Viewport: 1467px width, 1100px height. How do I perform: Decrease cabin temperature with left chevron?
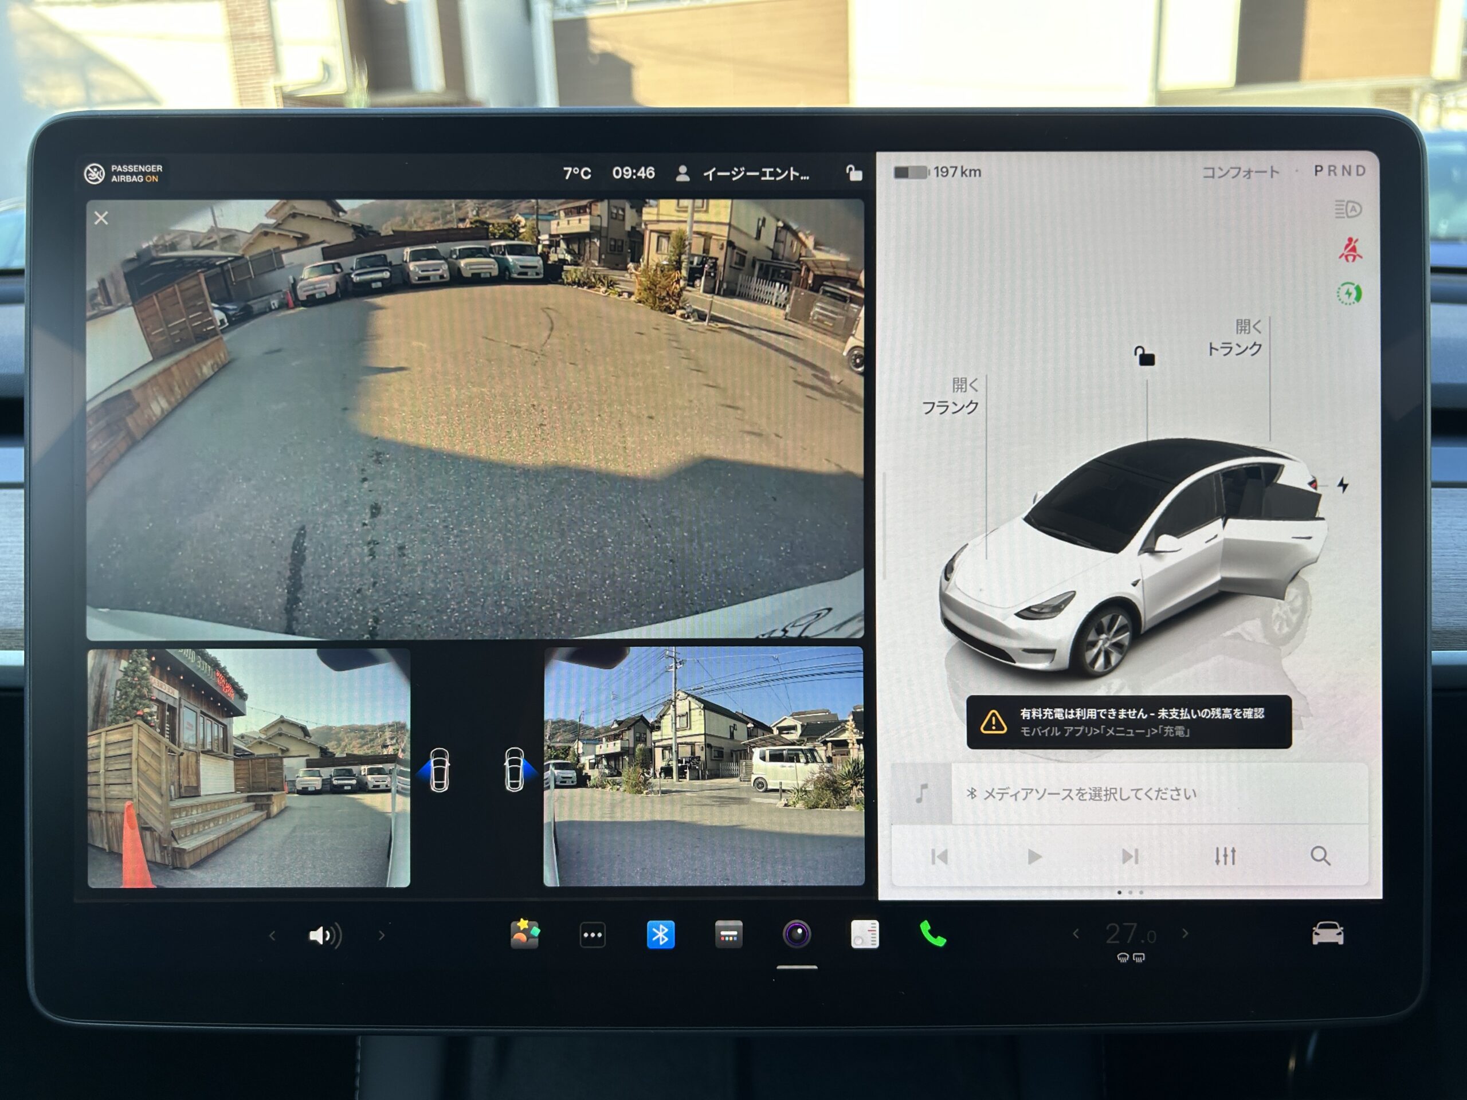point(1076,934)
